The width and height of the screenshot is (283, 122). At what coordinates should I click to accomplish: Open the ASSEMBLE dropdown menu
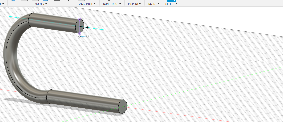(x=87, y=4)
